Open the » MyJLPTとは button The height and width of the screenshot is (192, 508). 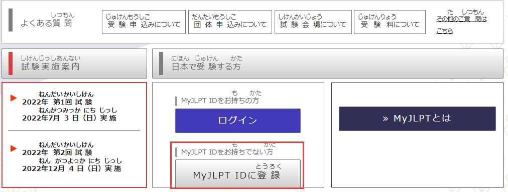417,118
